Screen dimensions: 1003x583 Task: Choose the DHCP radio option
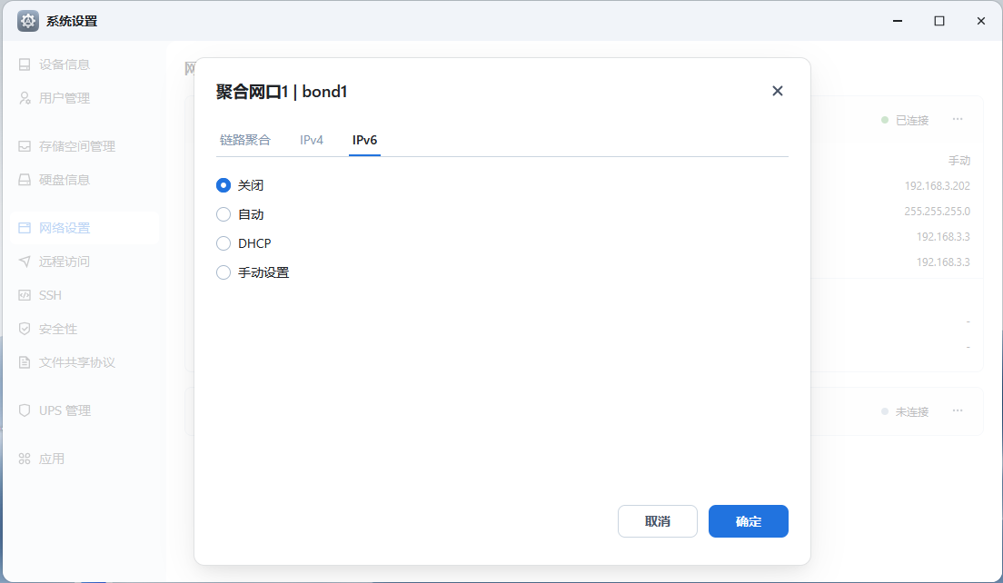(x=223, y=243)
